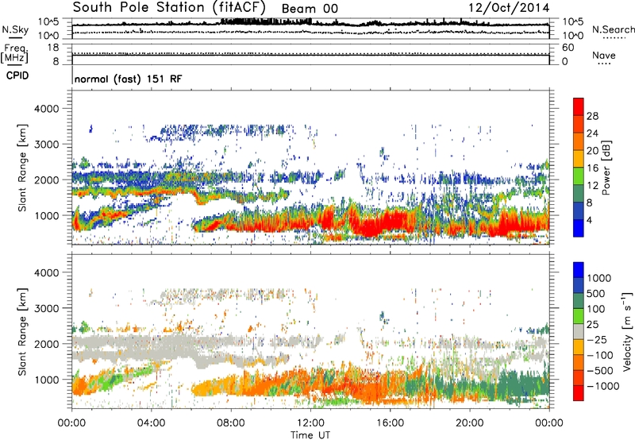Click the South Pole Station (fitACF) title

(169, 8)
